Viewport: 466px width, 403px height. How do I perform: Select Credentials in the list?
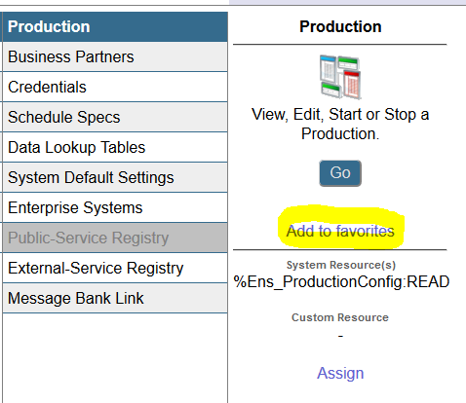click(115, 87)
